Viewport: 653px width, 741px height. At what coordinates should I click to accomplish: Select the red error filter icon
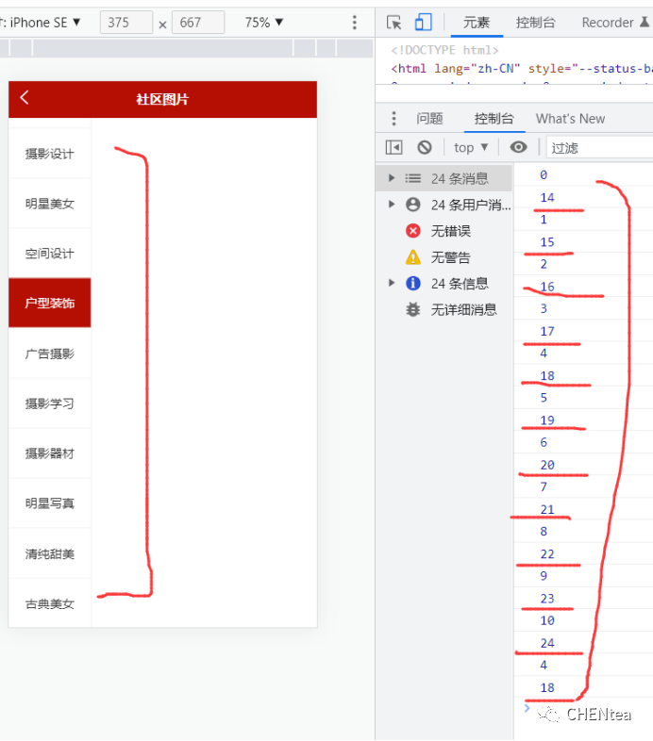[413, 231]
